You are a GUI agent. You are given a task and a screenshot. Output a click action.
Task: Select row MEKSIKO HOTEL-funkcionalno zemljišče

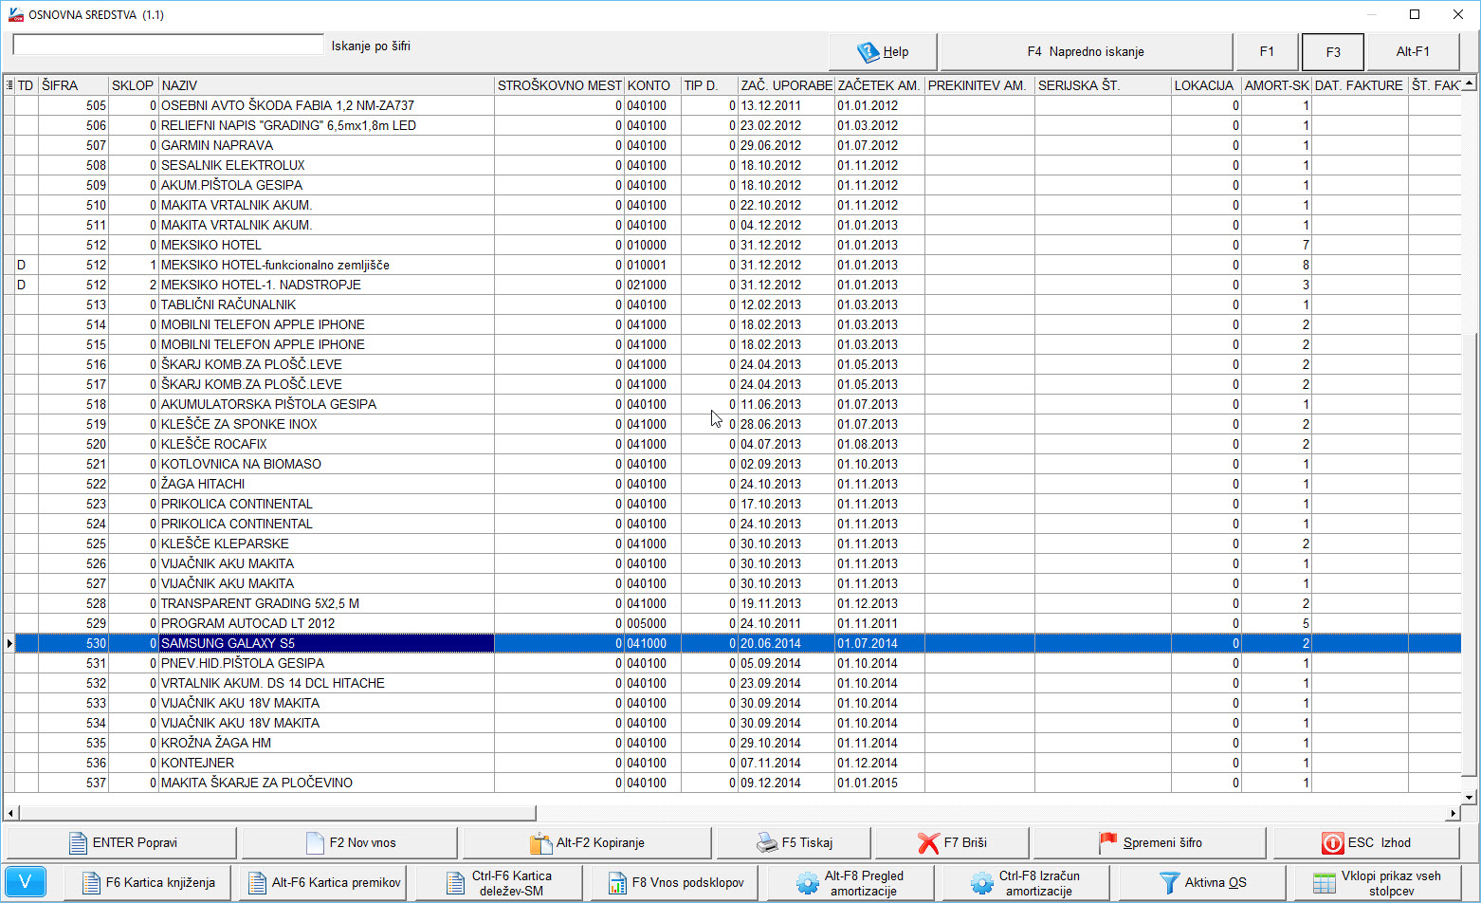pos(732,265)
